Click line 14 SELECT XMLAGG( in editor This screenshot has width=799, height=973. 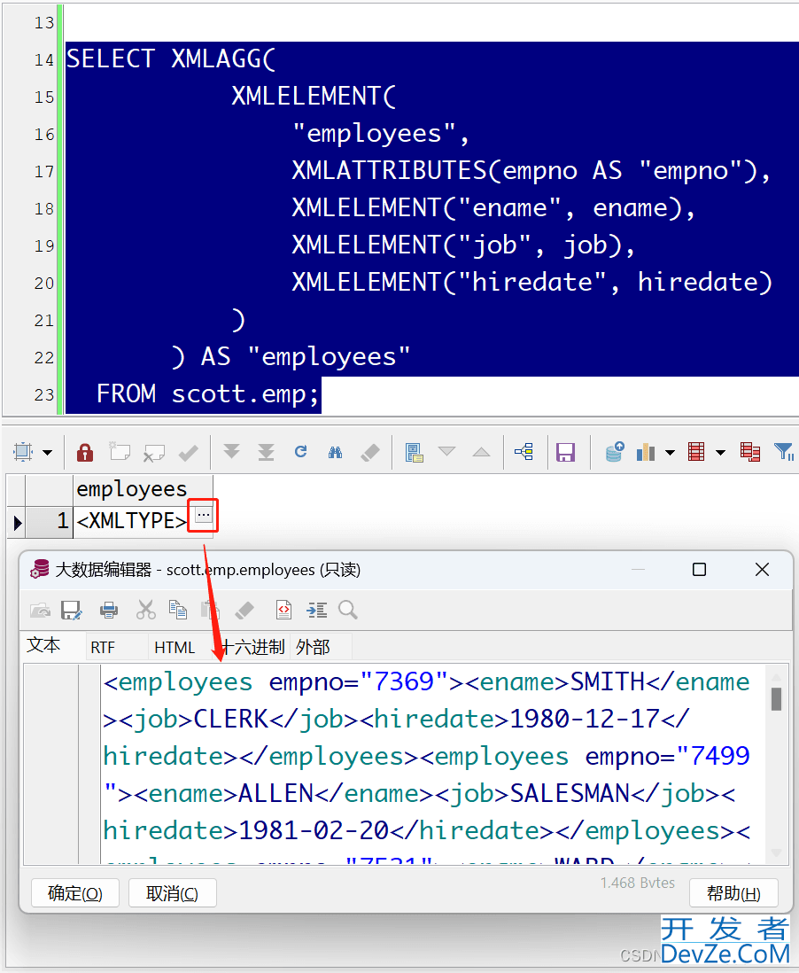171,59
